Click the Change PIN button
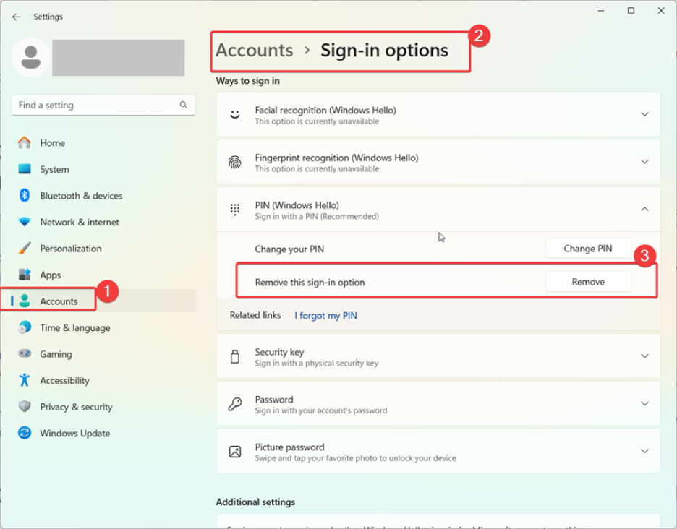677x529 pixels. (x=588, y=249)
